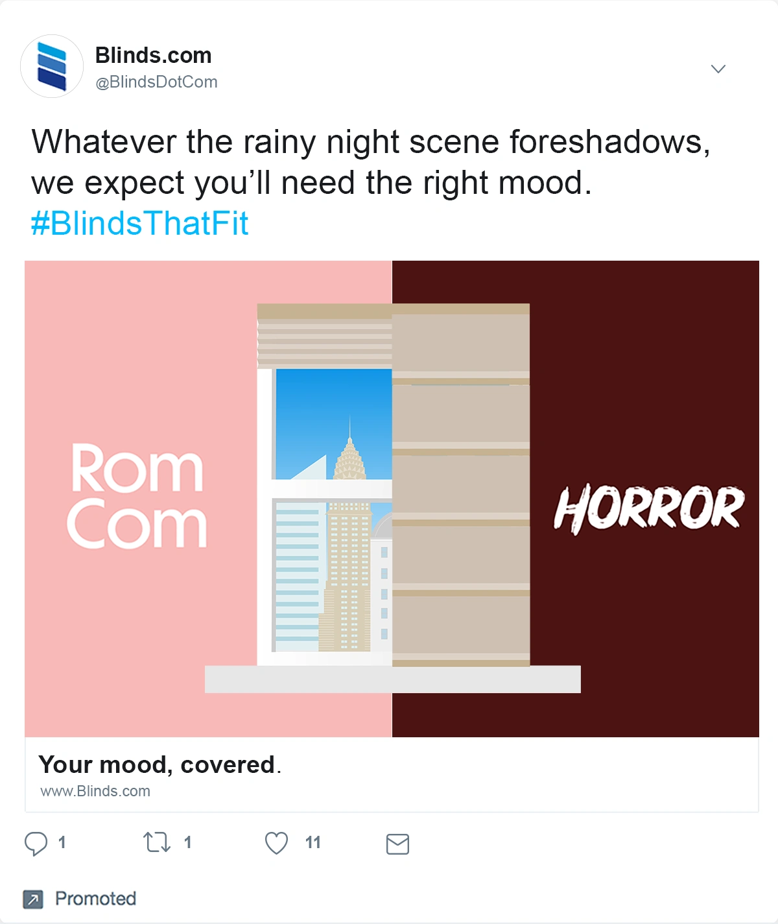The height and width of the screenshot is (924, 778).
Task: Retweet using the arrows icon
Action: [156, 843]
